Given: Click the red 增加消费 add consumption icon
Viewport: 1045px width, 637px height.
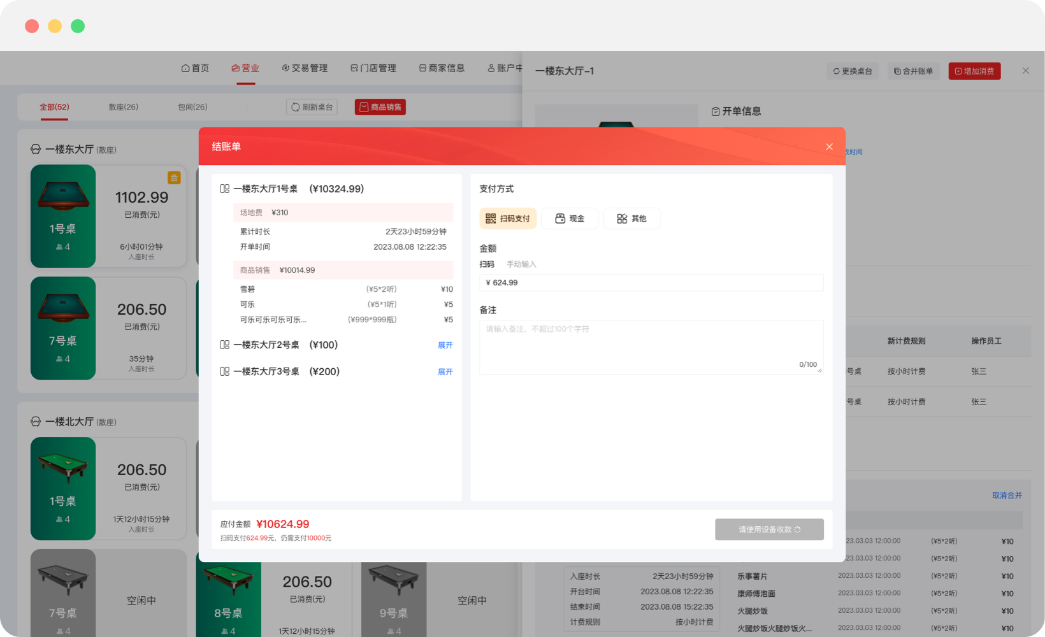Looking at the screenshot, I should [x=957, y=71].
